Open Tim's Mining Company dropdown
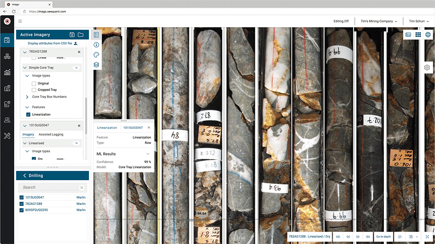 [x=379, y=21]
